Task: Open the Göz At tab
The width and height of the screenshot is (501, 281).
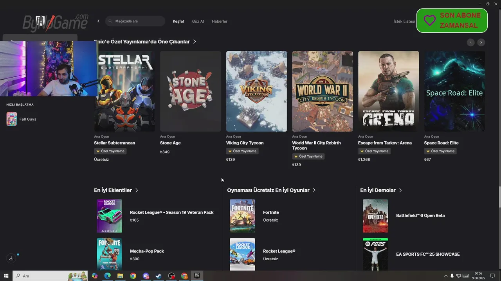Action: tap(198, 21)
